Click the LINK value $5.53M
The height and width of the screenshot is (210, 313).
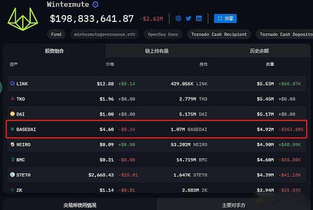(x=266, y=84)
